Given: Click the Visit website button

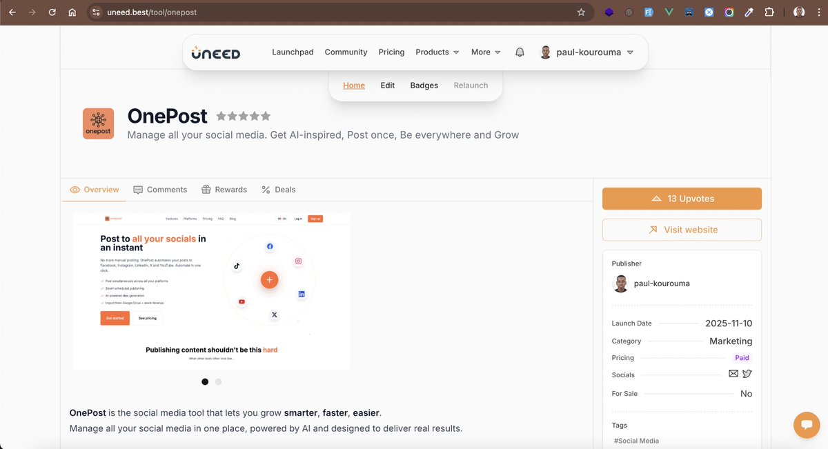Looking at the screenshot, I should point(682,230).
